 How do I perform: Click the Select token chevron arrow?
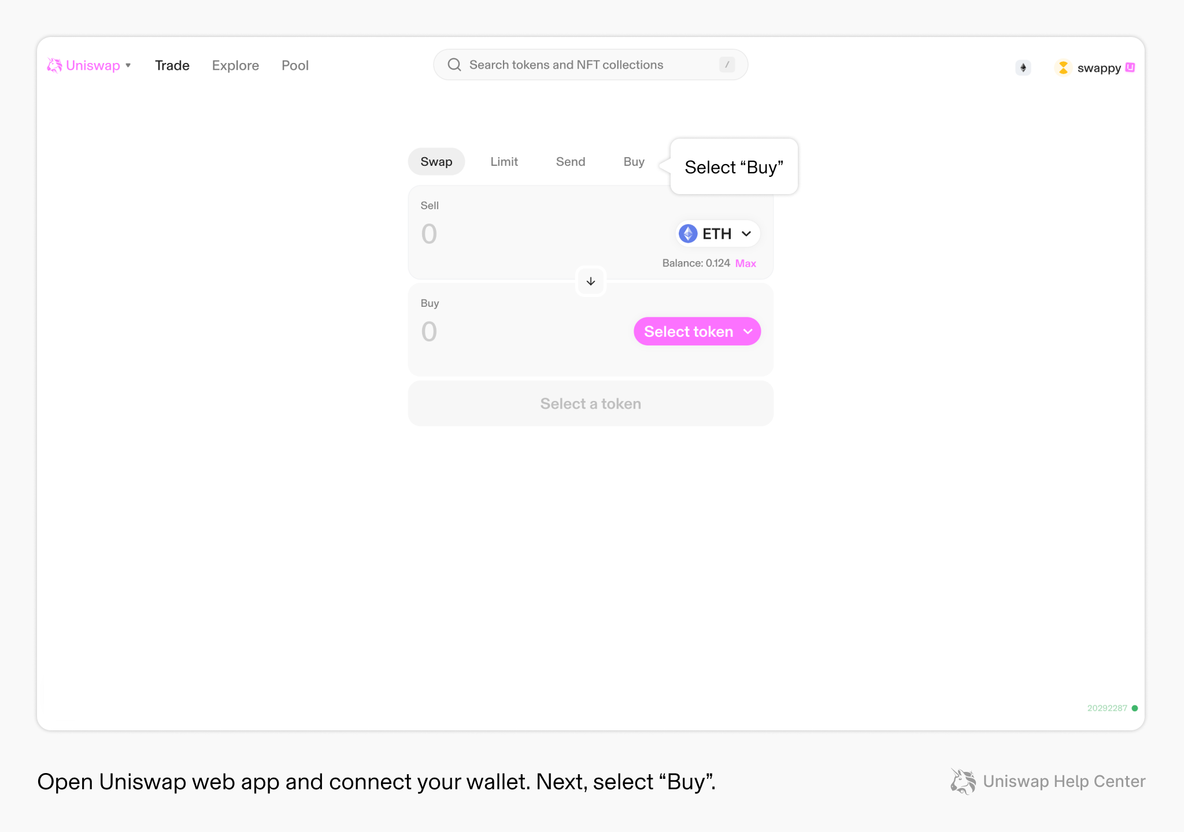pyautogui.click(x=748, y=332)
